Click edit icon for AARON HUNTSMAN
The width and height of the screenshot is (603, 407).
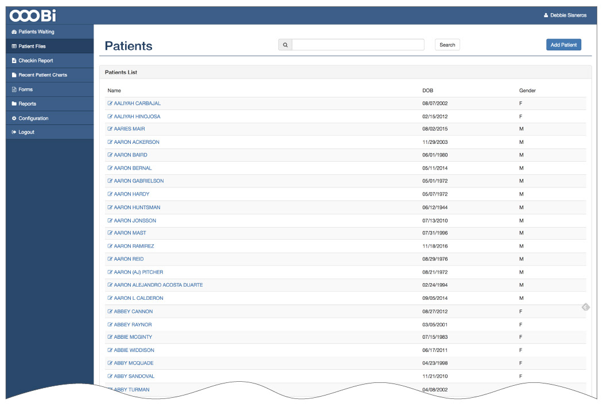click(x=110, y=208)
